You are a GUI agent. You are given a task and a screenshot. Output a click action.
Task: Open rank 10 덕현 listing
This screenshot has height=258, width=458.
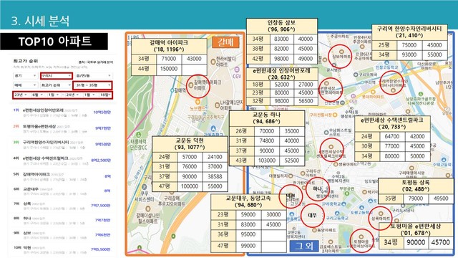click(x=62, y=249)
